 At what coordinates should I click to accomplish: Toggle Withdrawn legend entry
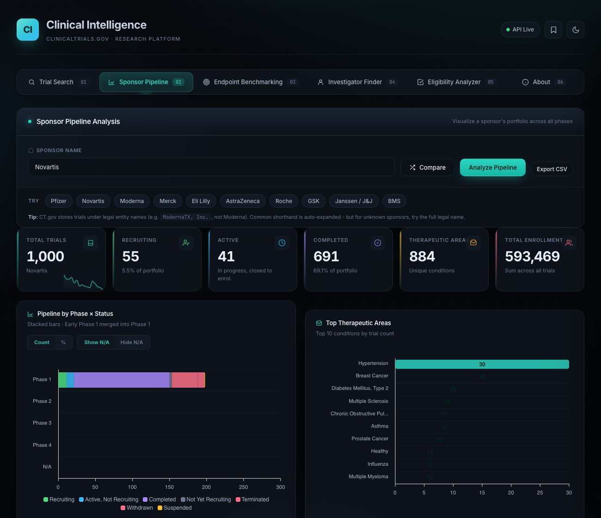(137, 508)
